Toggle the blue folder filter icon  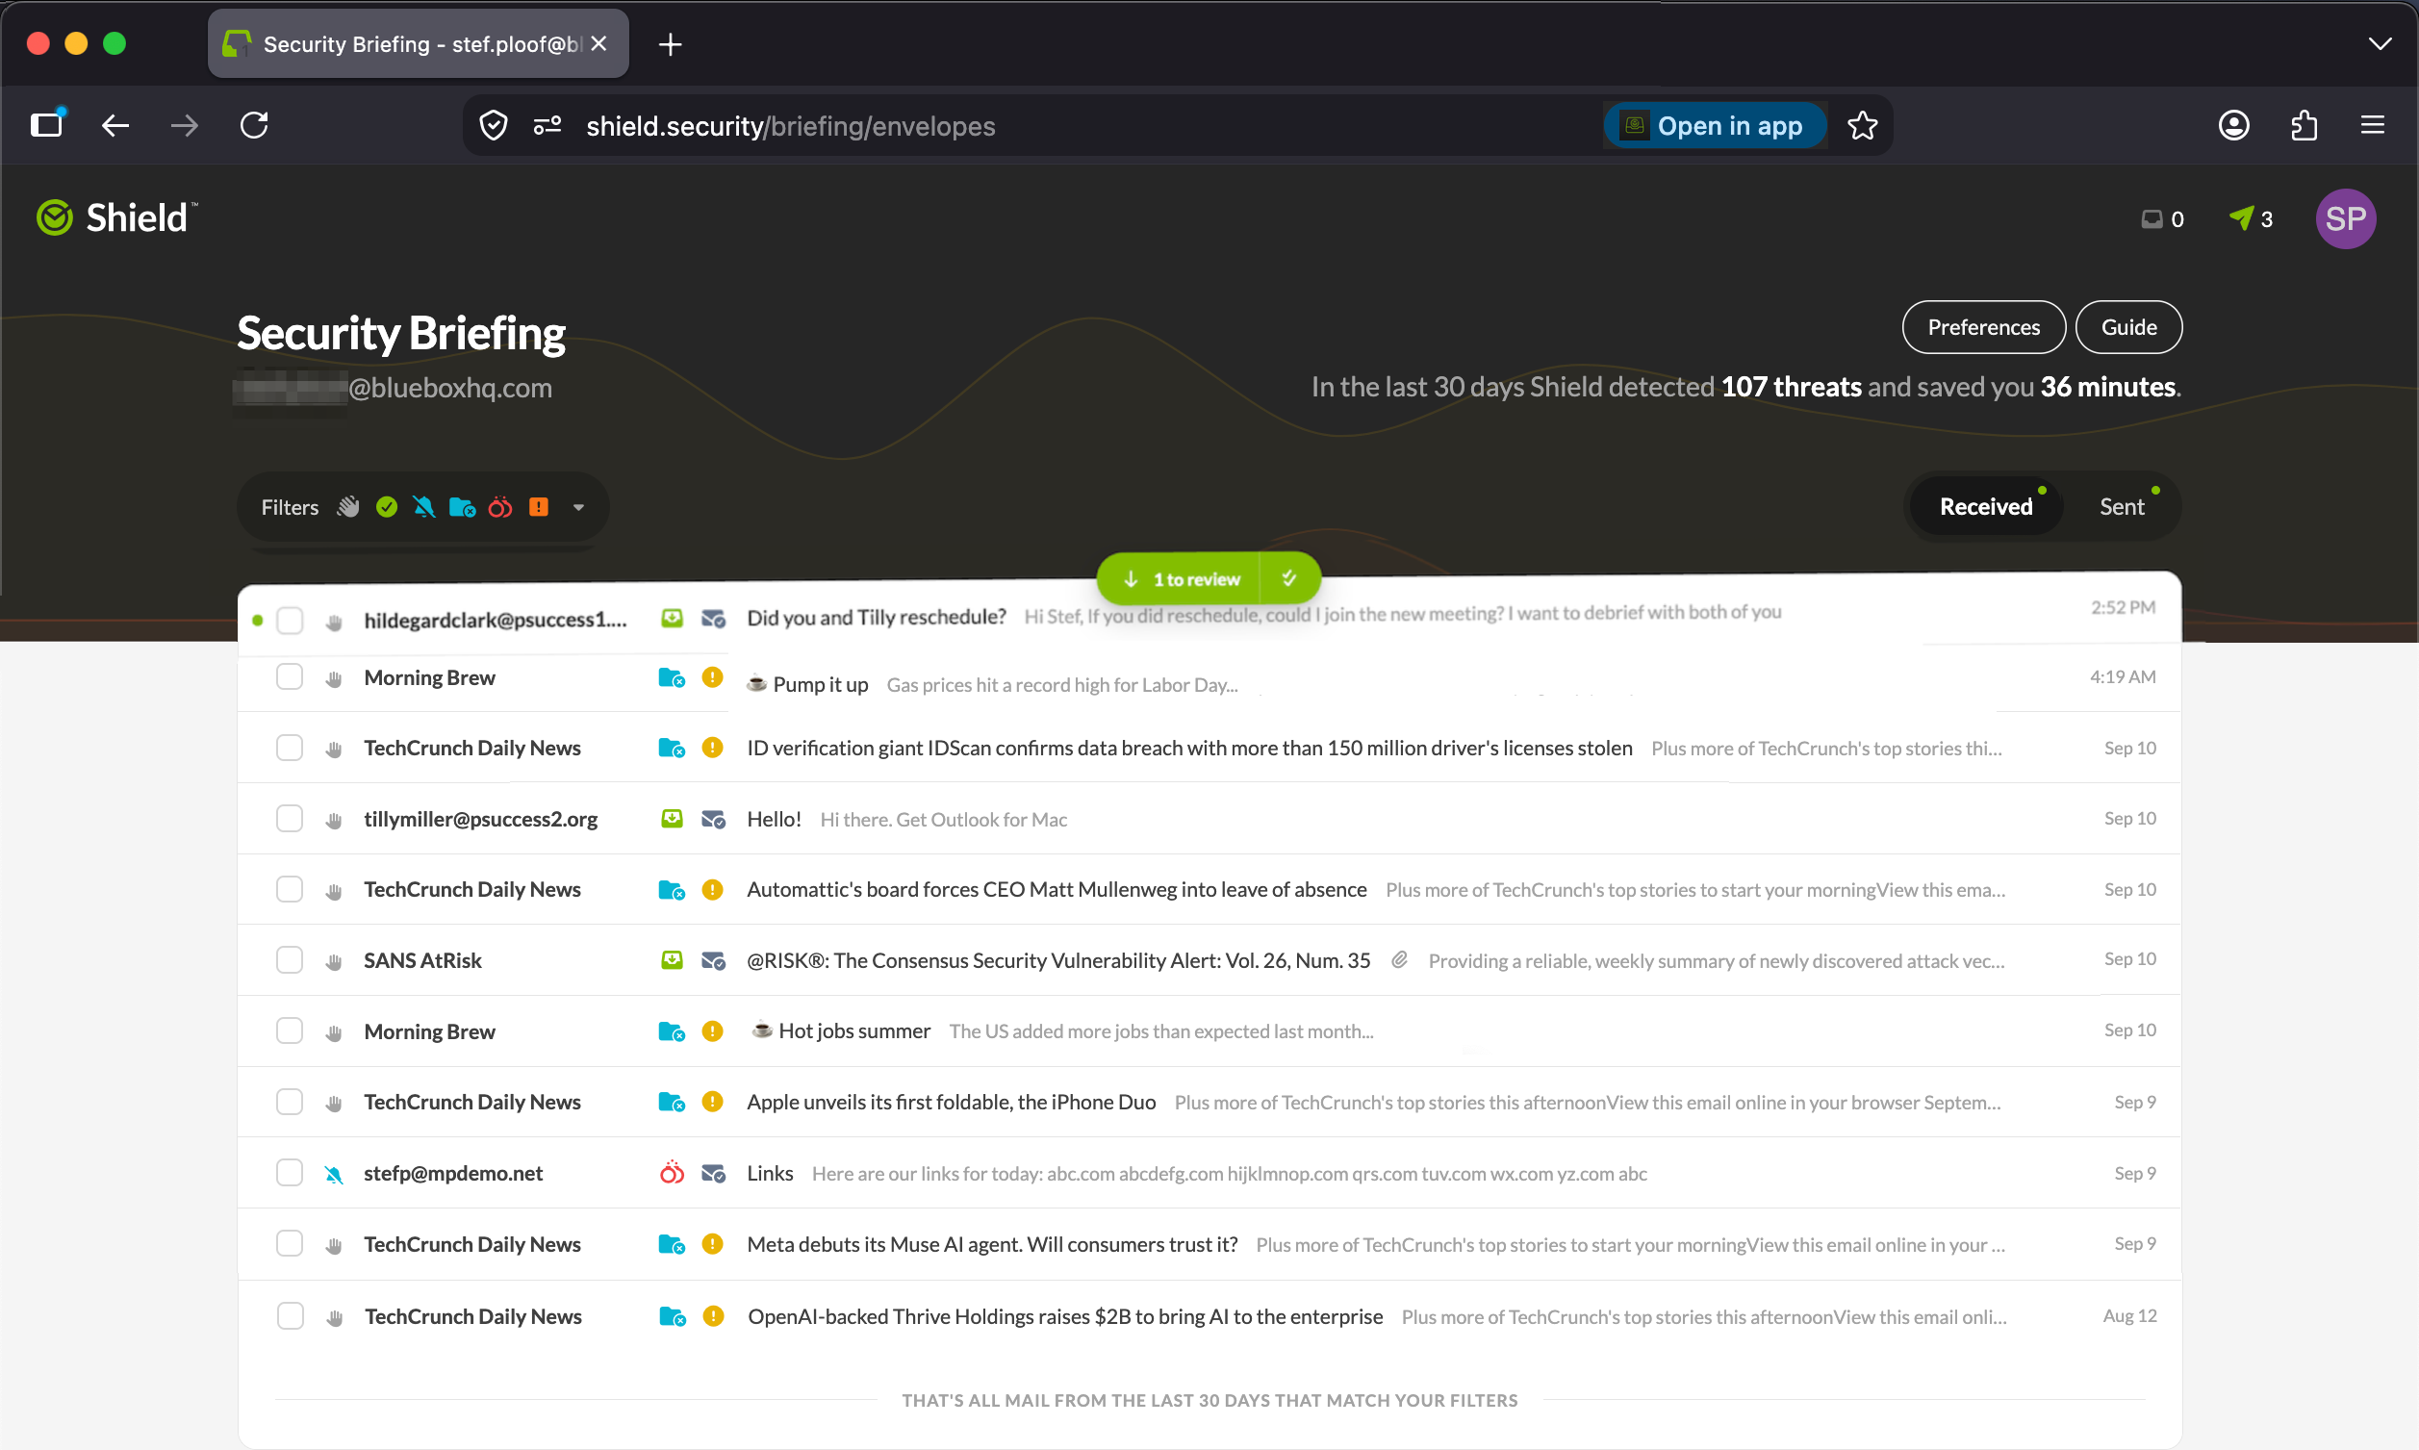tap(462, 507)
